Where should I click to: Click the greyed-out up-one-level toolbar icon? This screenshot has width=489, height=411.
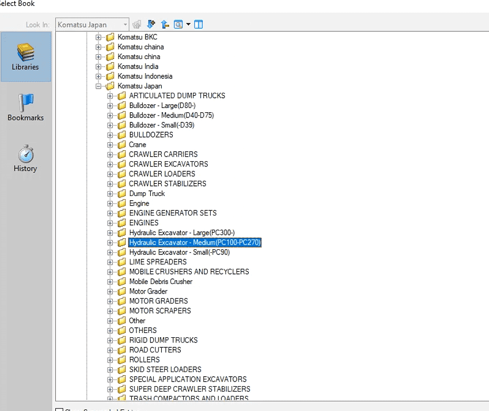[136, 24]
